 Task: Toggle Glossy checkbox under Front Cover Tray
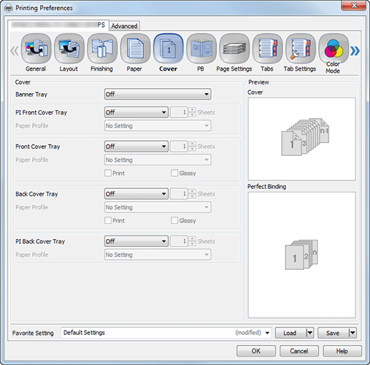point(175,173)
